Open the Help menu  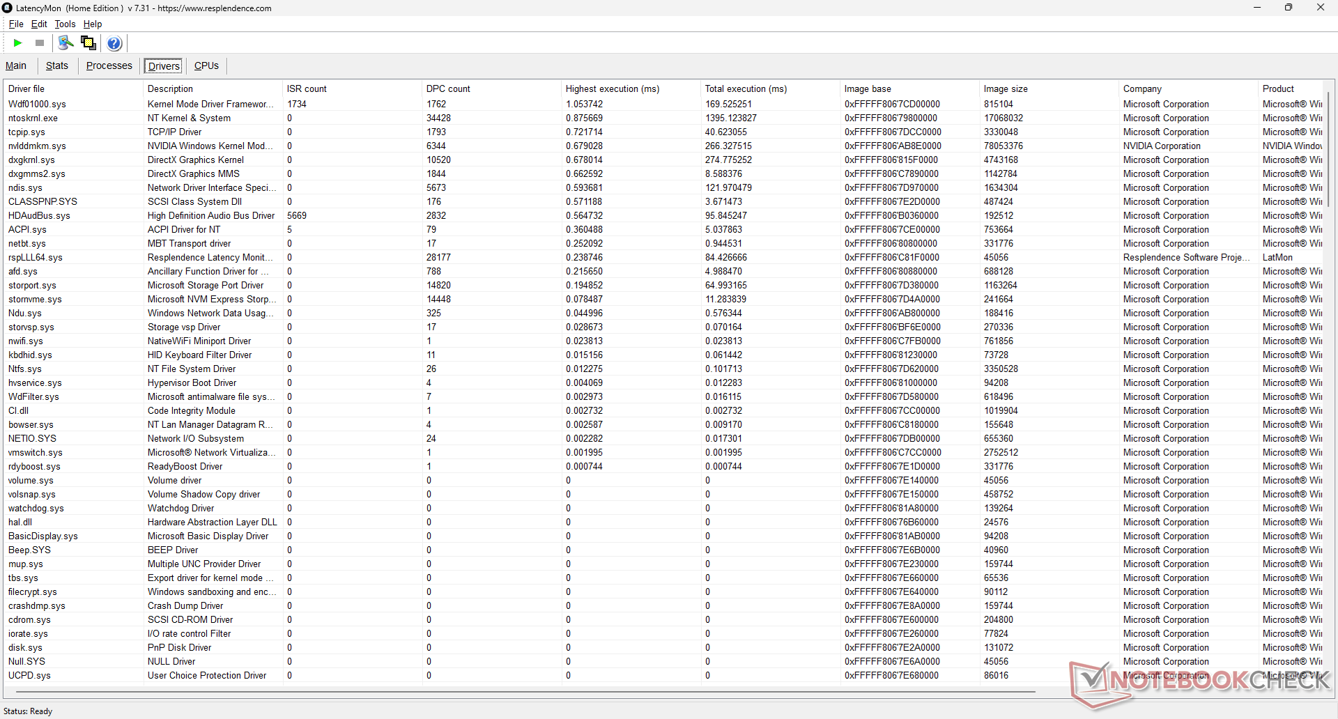(x=93, y=24)
